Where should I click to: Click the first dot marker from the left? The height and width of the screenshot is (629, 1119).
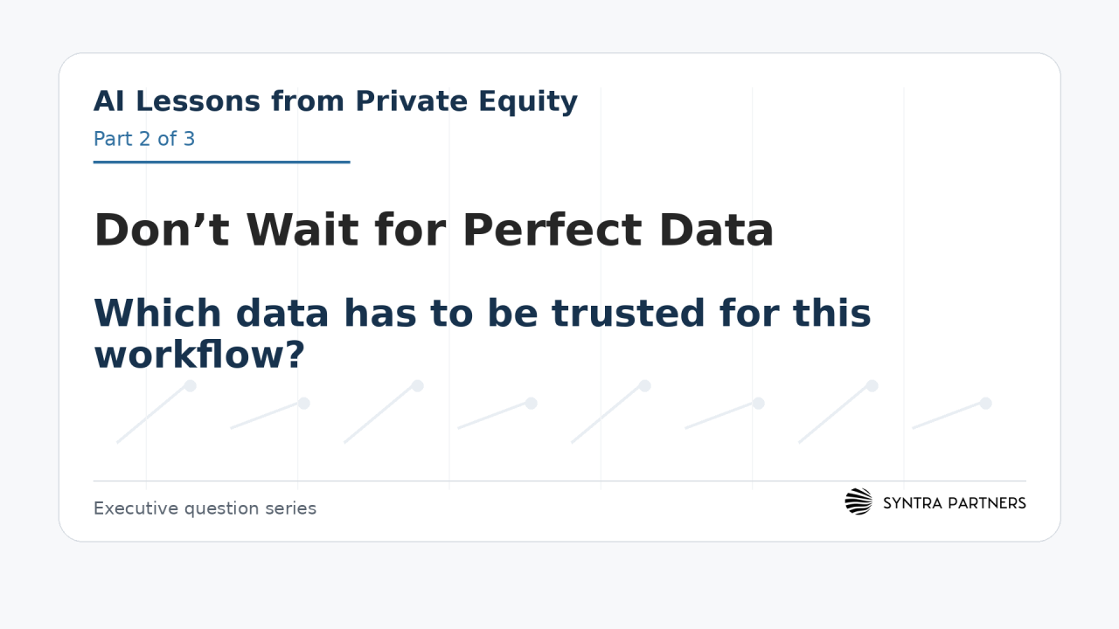coord(190,385)
